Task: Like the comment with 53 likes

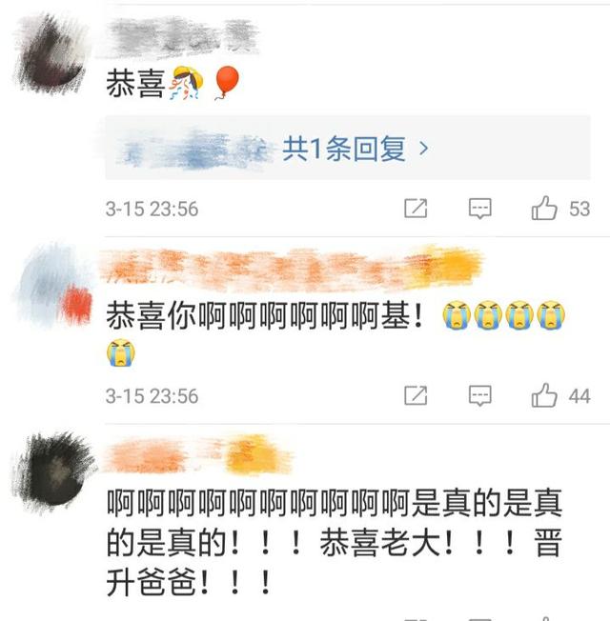Action: [544, 208]
